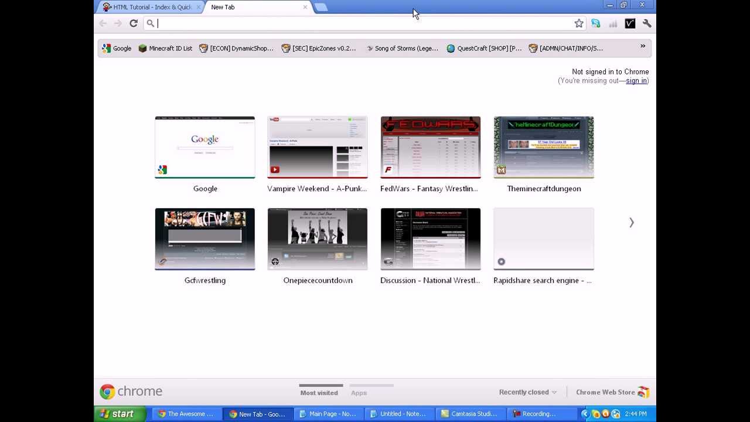This screenshot has height=422, width=750.
Task: Click the forward navigation arrow
Action: pos(118,23)
